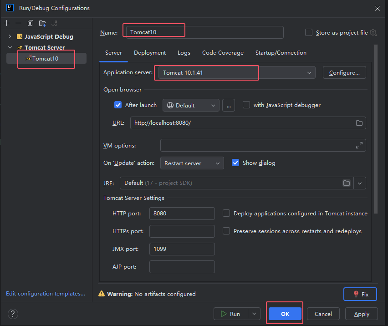Close the Run/Debug Configurations dialog
The width and height of the screenshot is (388, 326).
378,8
